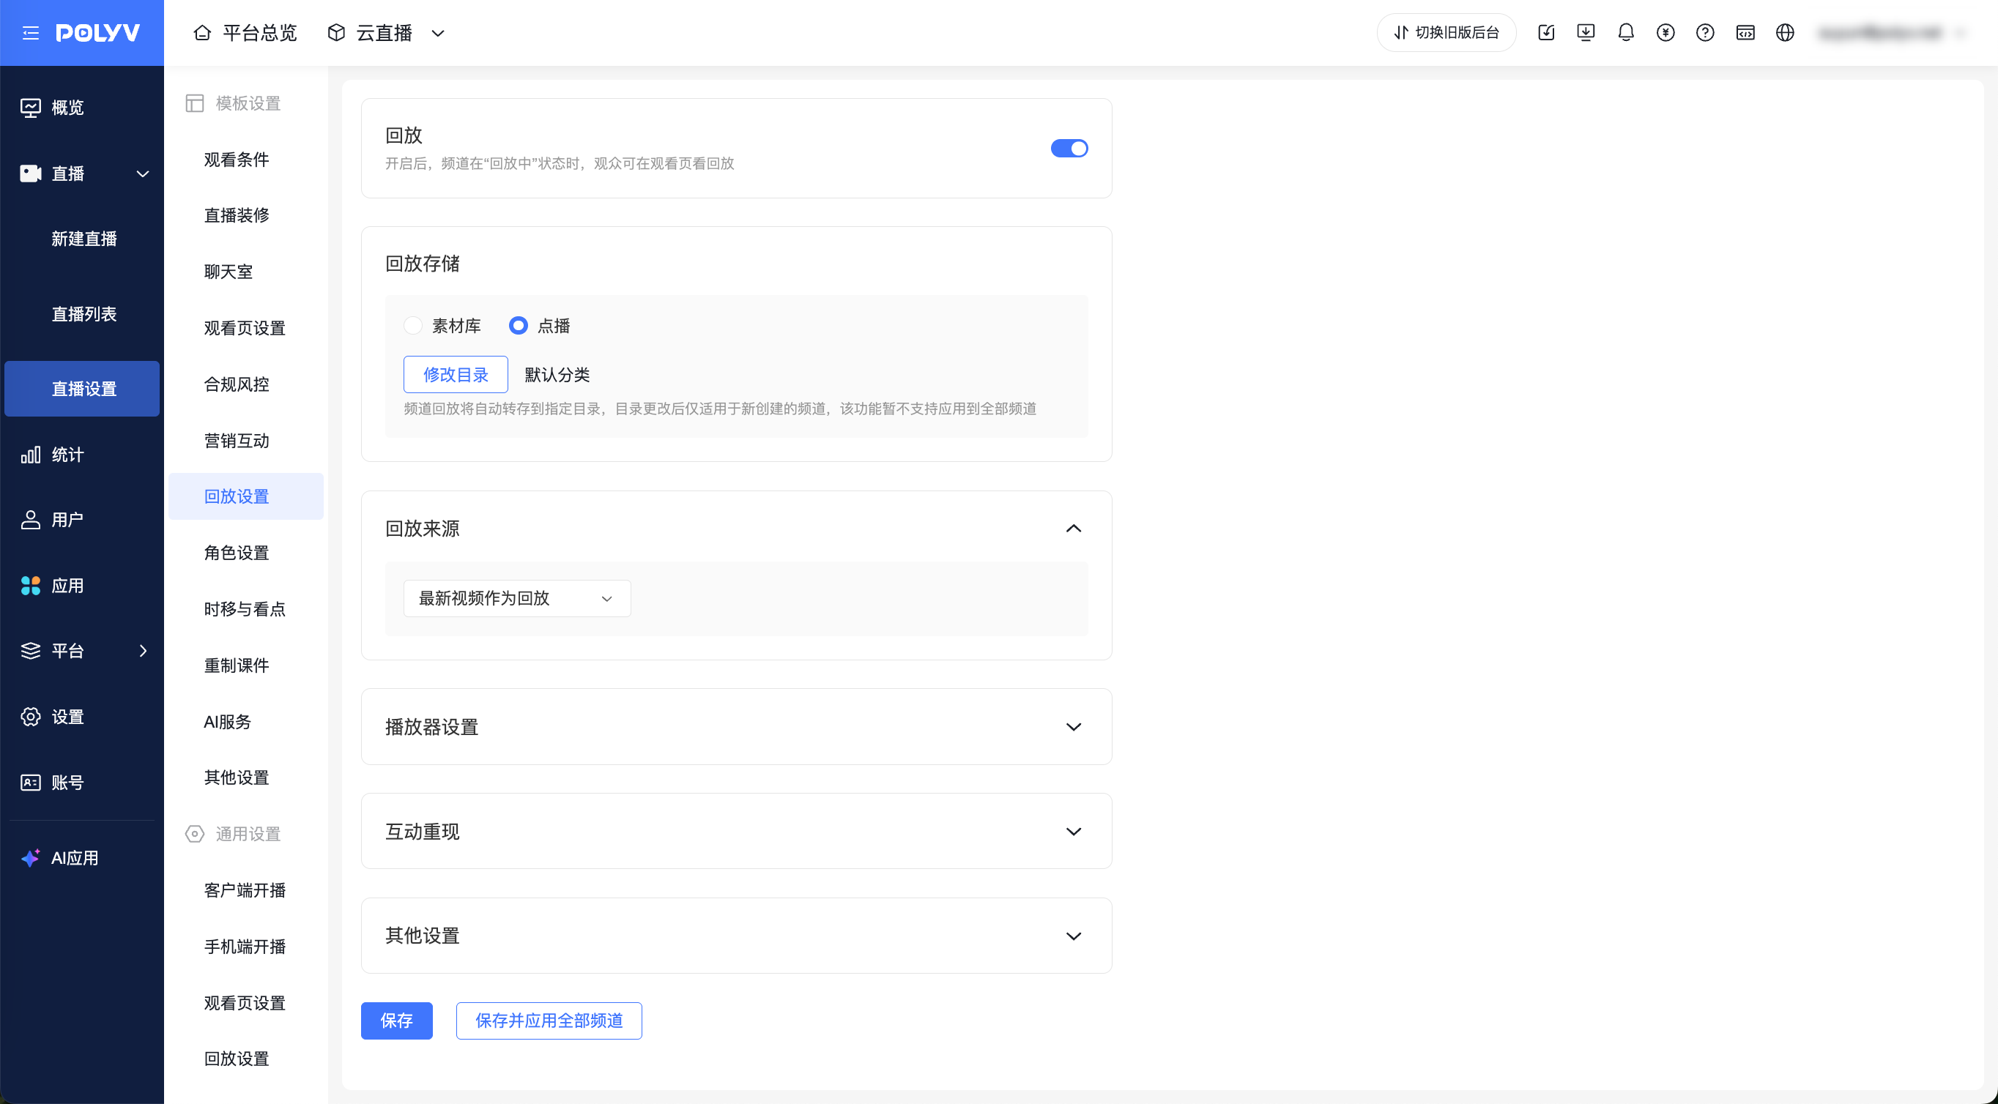Select the 素材库 radio option
The image size is (1998, 1104).
pos(412,326)
